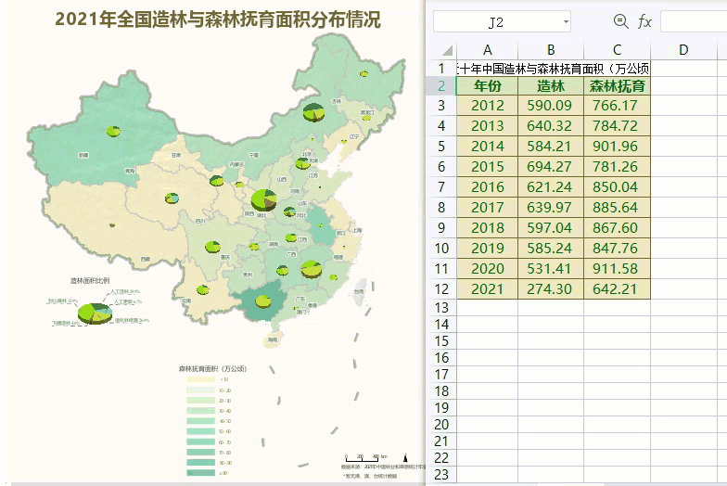This screenshot has height=486, width=727.
Task: Click the pie chart on Inner Mongolia
Action: click(x=314, y=114)
